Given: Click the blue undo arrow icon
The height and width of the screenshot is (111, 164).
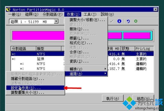Looking at the screenshot, I should (128, 21).
